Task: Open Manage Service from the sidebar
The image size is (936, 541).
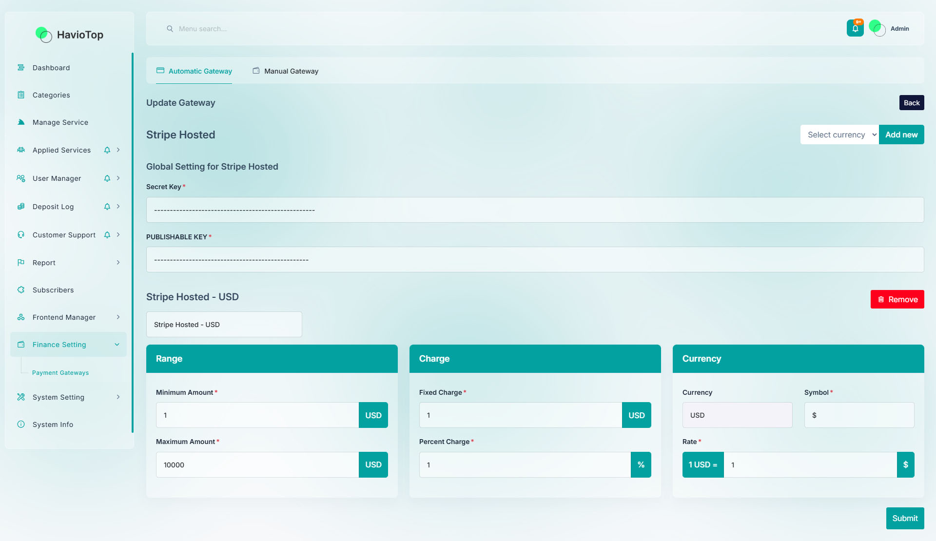Action: pos(68,122)
